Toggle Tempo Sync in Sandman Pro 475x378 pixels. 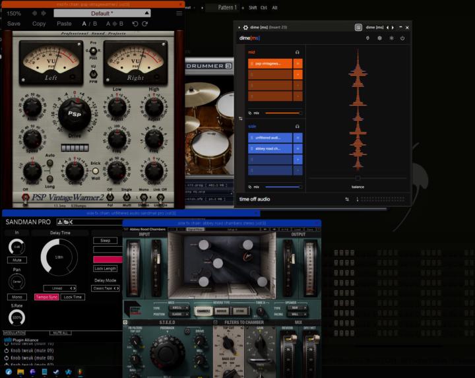tap(47, 297)
